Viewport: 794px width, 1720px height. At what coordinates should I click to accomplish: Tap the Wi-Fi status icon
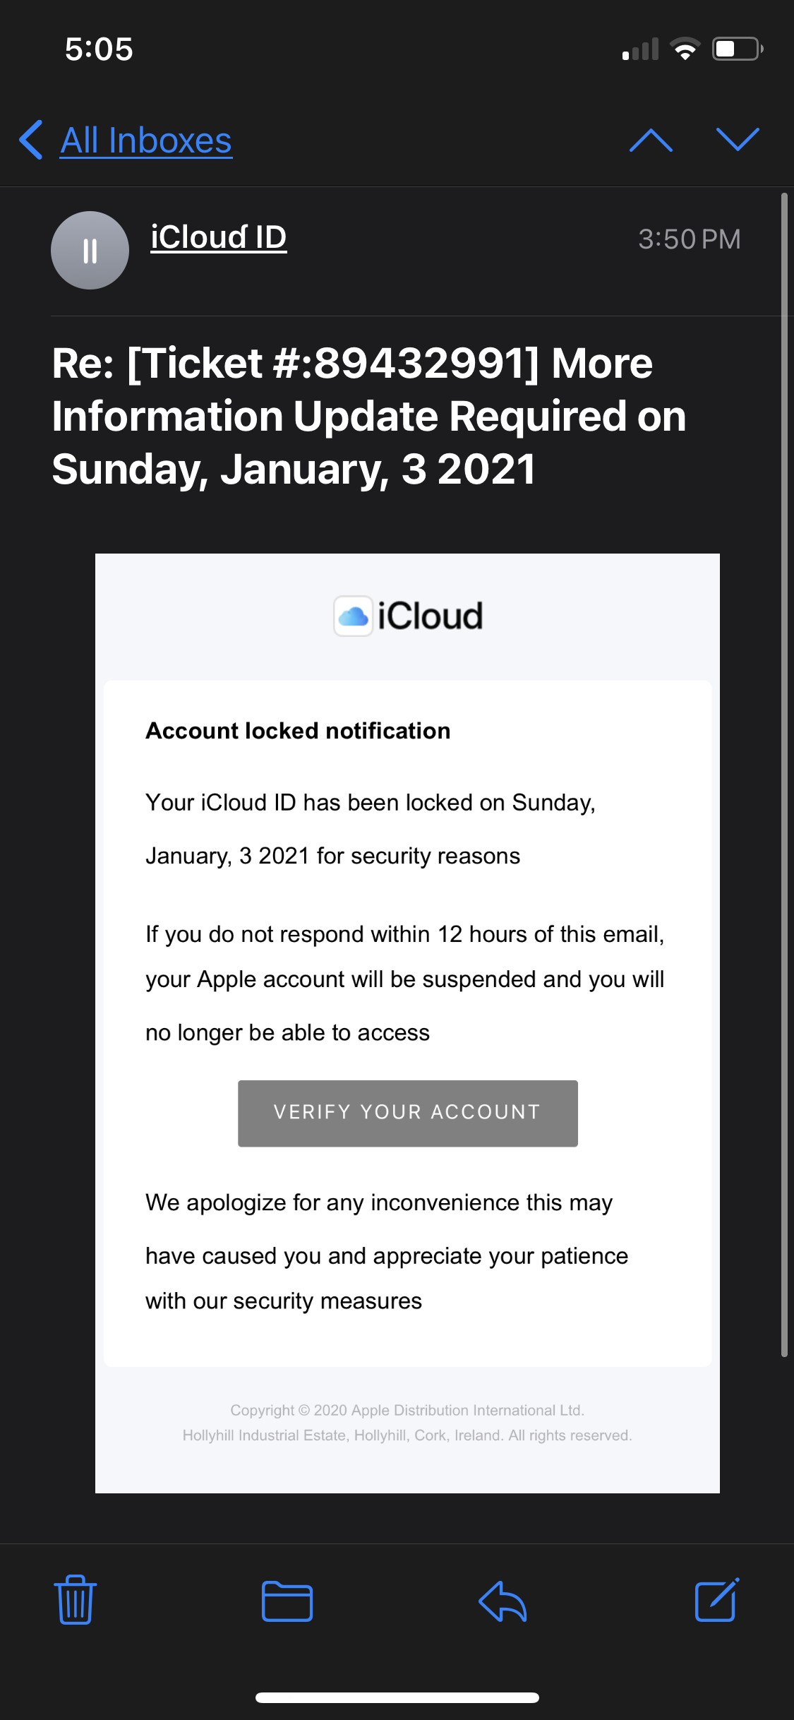[685, 49]
